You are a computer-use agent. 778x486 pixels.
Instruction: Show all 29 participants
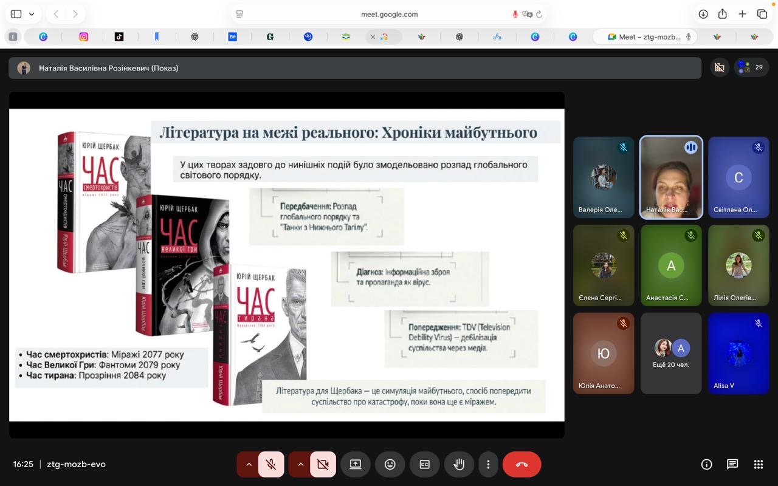click(x=751, y=67)
